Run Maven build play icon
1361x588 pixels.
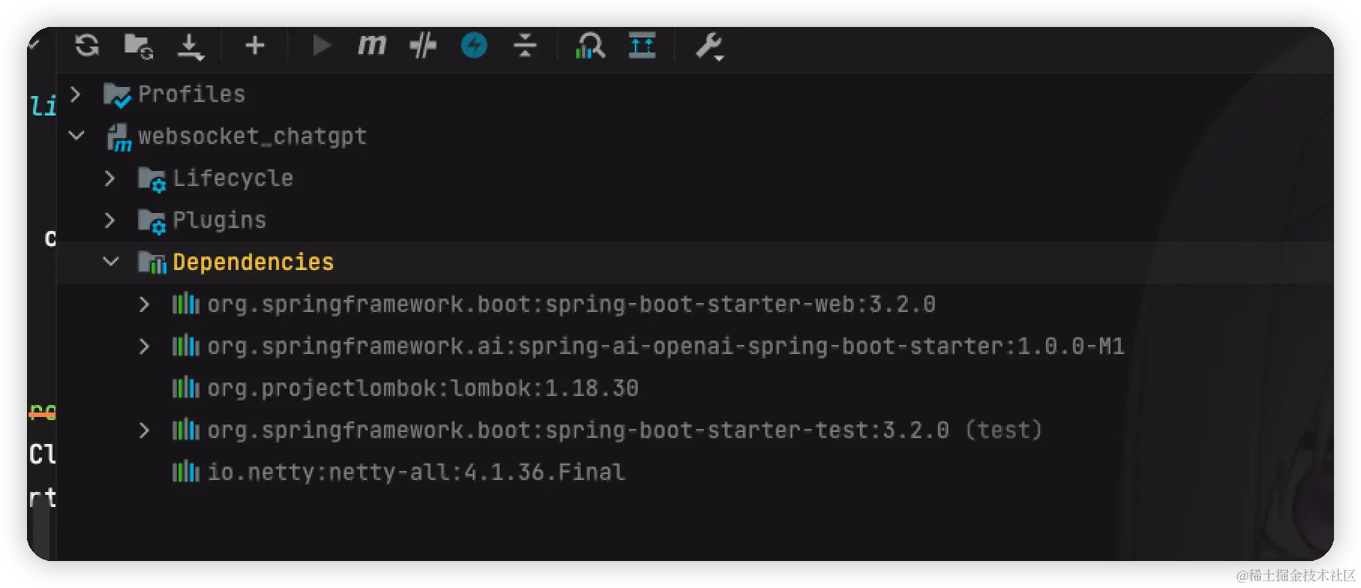[x=321, y=46]
